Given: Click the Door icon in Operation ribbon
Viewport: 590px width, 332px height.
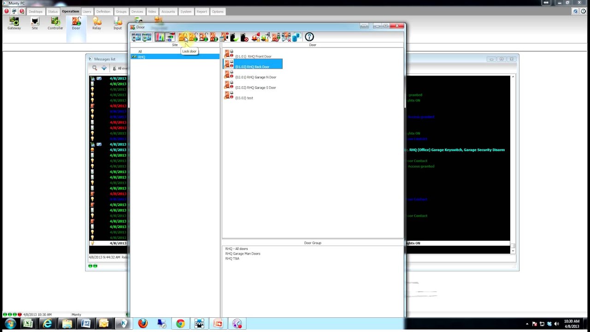Looking at the screenshot, I should (76, 24).
